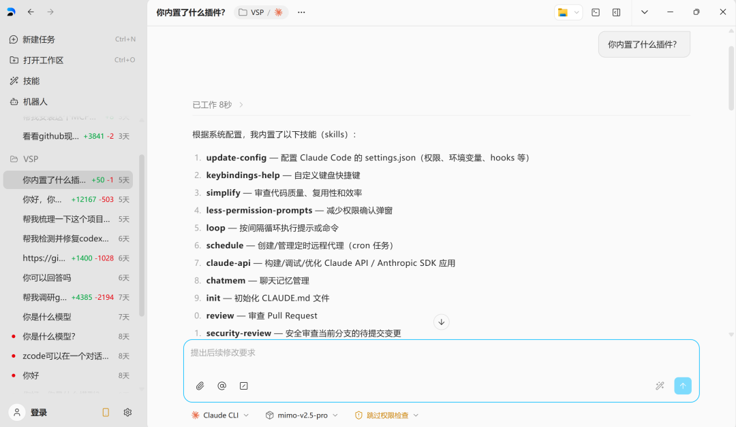736x427 pixels.
Task: Open conversation https://gi... in sidebar
Action: [x=68, y=258]
